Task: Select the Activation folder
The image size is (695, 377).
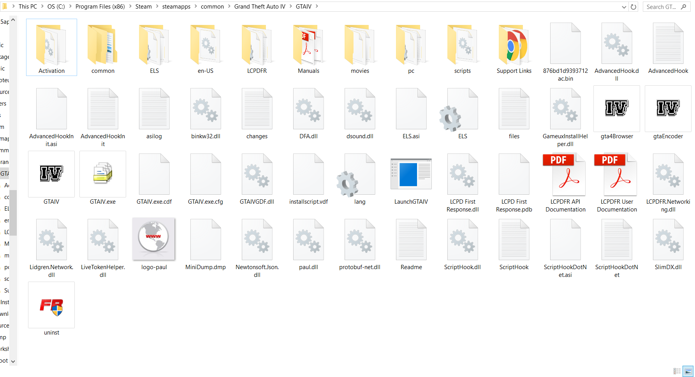Action: [51, 47]
